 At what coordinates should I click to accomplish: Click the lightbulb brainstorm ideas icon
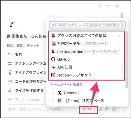click(x=10, y=72)
